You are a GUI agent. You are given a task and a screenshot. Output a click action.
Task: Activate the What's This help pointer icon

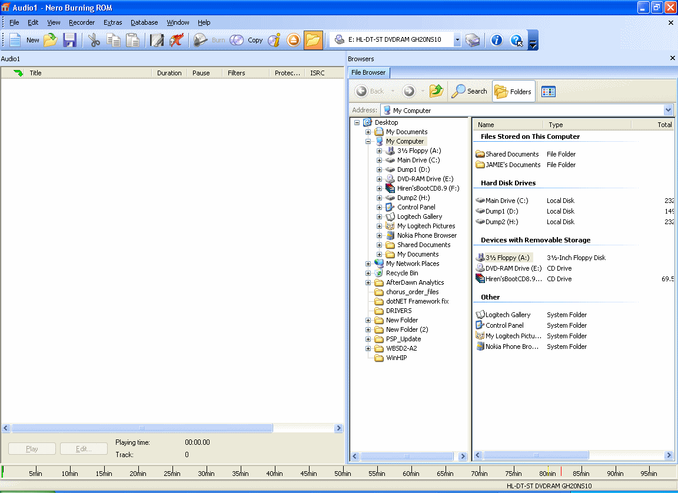click(x=516, y=40)
